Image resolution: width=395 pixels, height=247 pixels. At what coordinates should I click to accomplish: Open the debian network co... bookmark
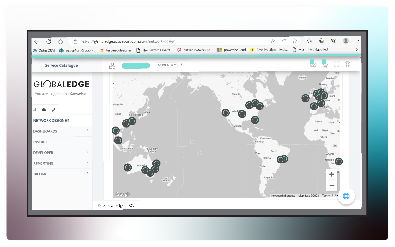pyautogui.click(x=195, y=50)
